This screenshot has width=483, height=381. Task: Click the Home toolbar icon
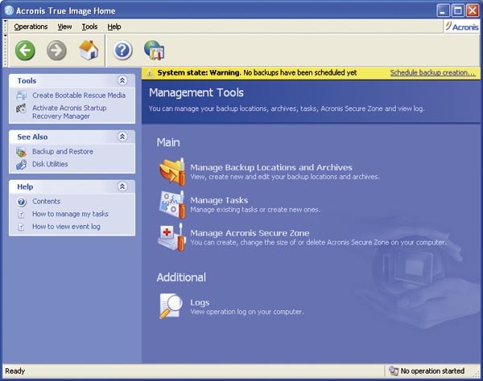point(88,51)
